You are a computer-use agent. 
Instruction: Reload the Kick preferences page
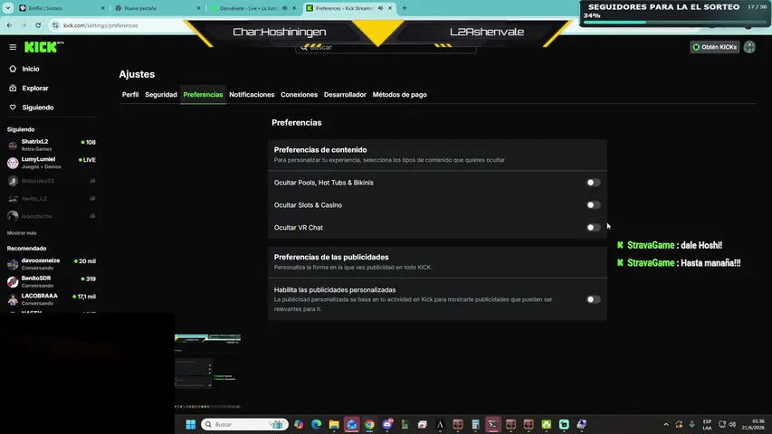[x=38, y=25]
